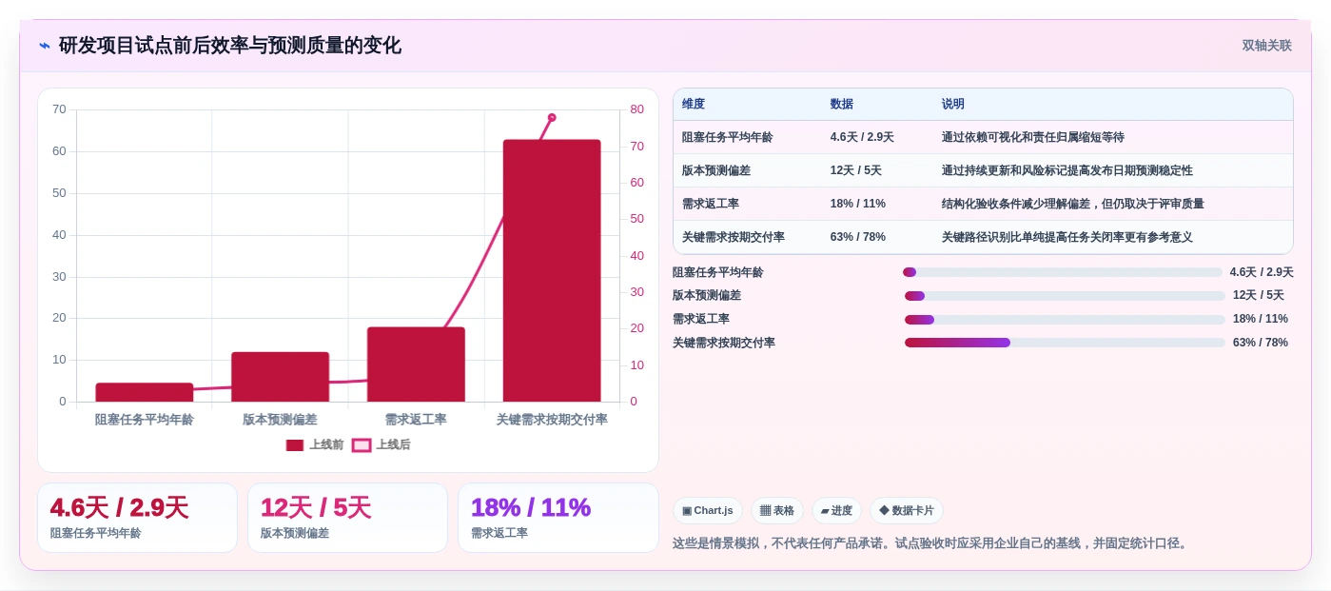Image resolution: width=1331 pixels, height=591 pixels.
Task: Click the 4.6天 / 2.9天 data card
Action: (x=137, y=518)
